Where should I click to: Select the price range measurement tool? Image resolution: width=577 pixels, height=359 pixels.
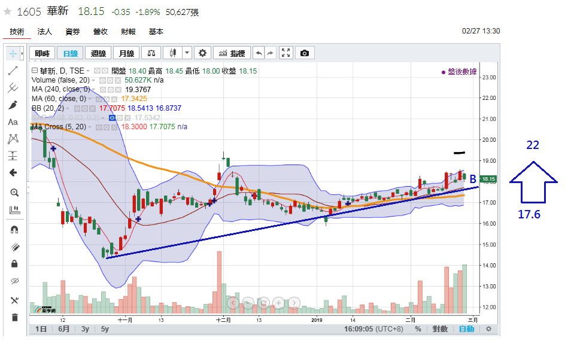pyautogui.click(x=13, y=156)
